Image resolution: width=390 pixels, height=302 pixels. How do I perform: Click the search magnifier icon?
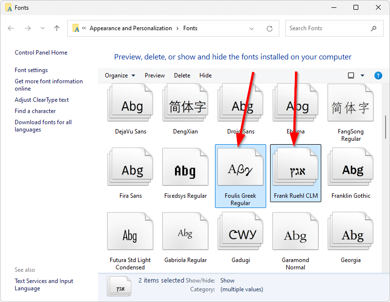coord(373,29)
